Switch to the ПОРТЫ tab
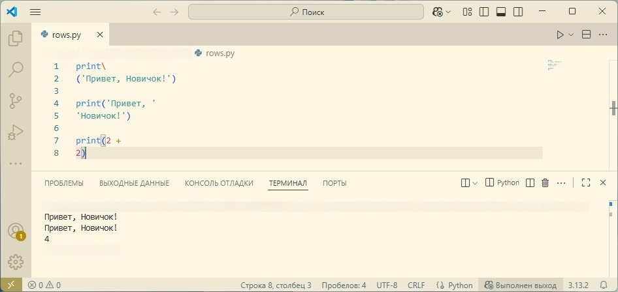The height and width of the screenshot is (292, 618). point(334,183)
